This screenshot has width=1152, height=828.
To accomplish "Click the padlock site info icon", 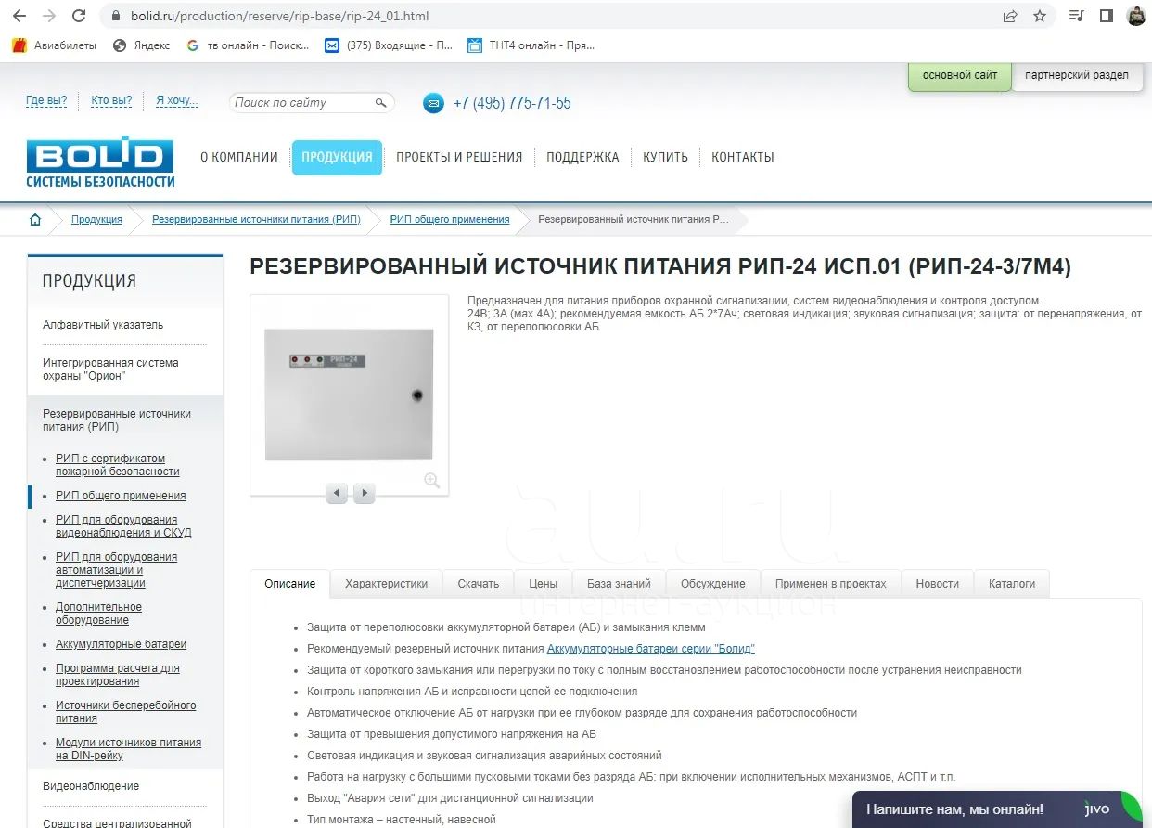I will tap(116, 16).
